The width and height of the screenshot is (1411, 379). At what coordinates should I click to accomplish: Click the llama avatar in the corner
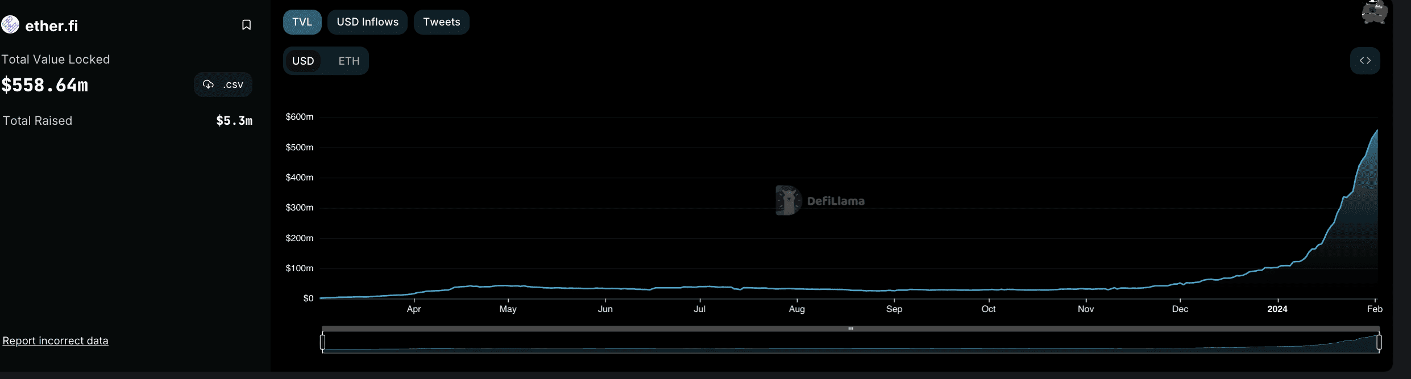pos(1374,11)
